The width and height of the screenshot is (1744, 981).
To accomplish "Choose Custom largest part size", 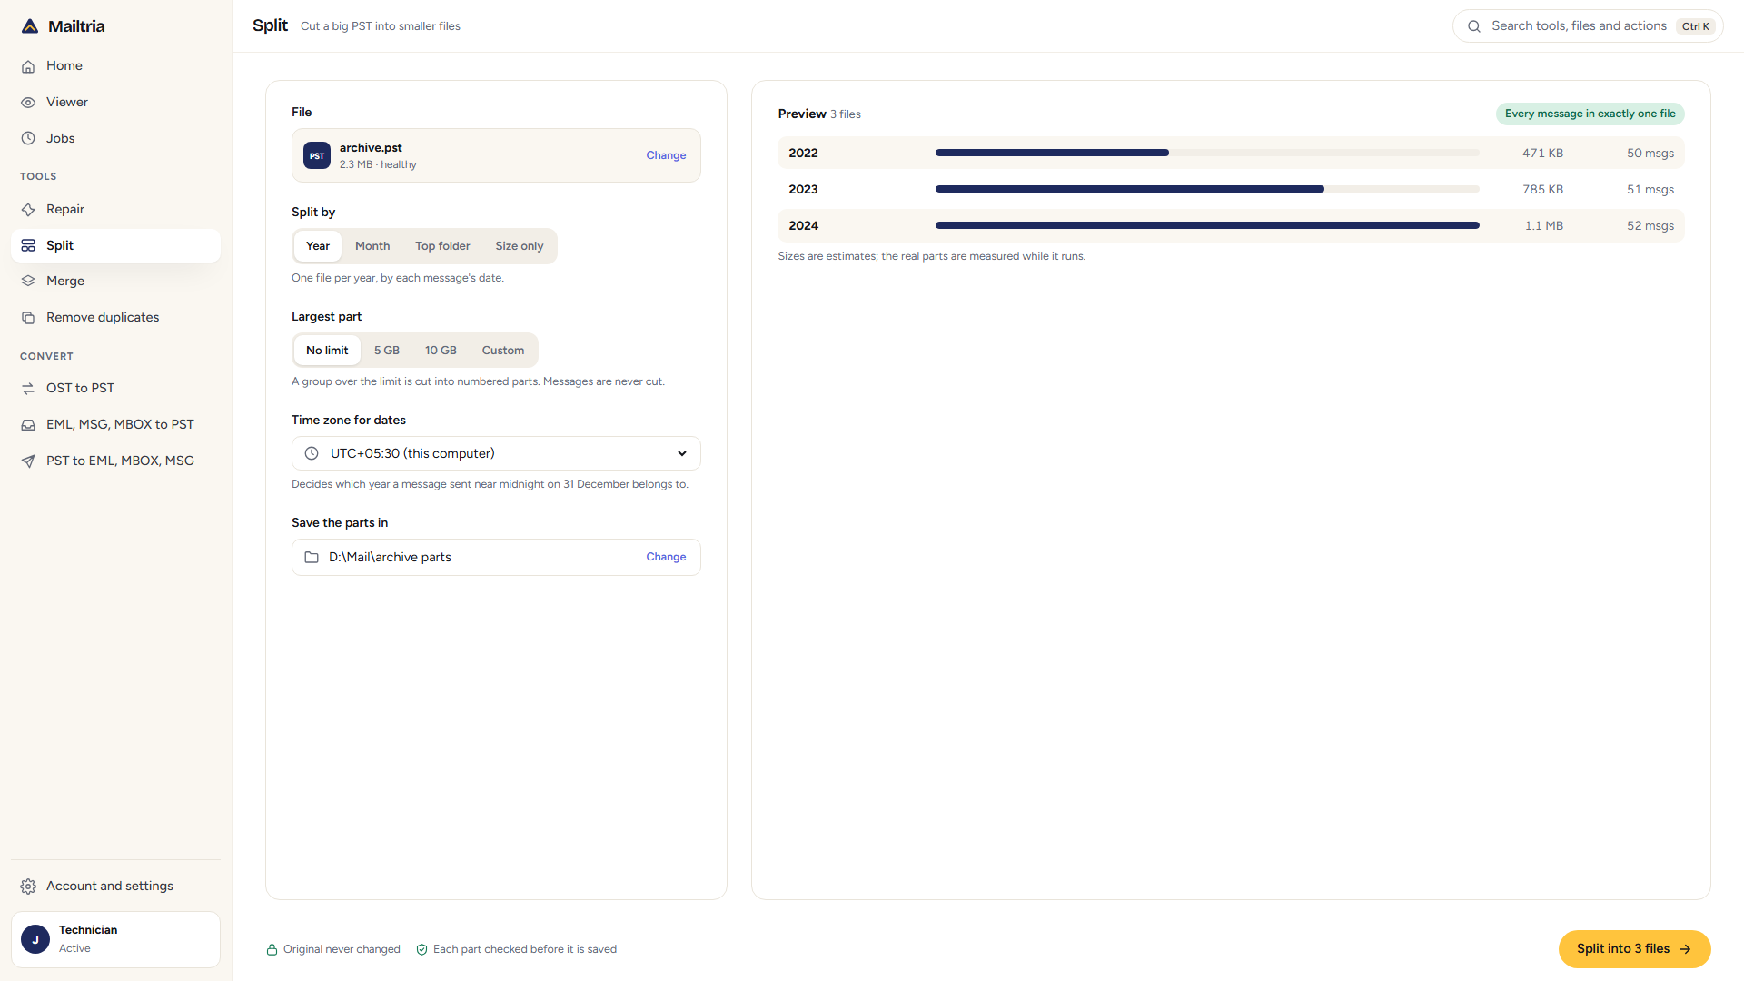I will 503,351.
